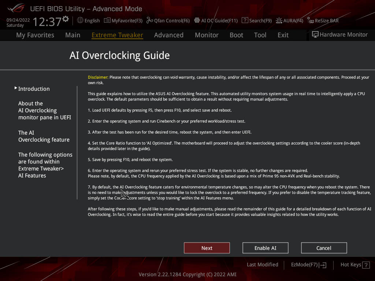Select the Introduction section in sidebar
The width and height of the screenshot is (375, 281).
[34, 89]
